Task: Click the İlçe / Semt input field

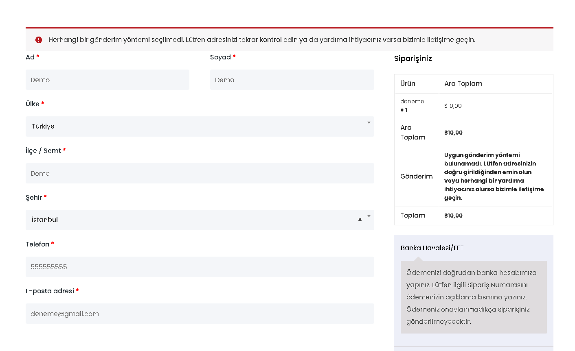Action: coord(200,173)
